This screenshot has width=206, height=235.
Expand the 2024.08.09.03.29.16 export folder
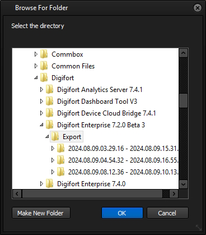coord(53,149)
